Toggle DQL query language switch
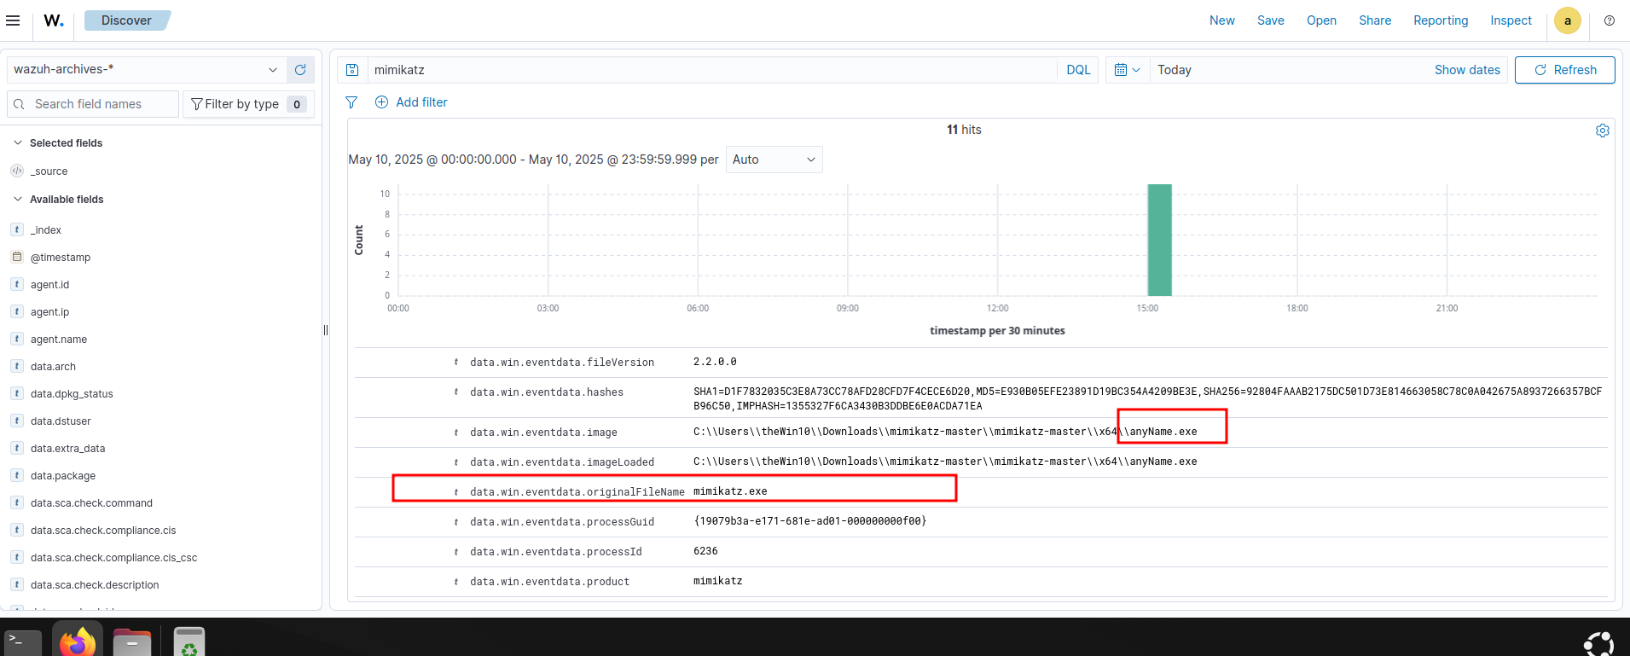The height and width of the screenshot is (656, 1630). point(1078,70)
